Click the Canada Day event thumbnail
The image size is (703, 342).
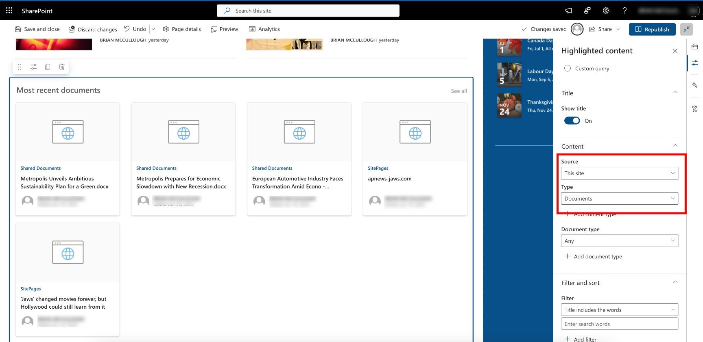[509, 47]
